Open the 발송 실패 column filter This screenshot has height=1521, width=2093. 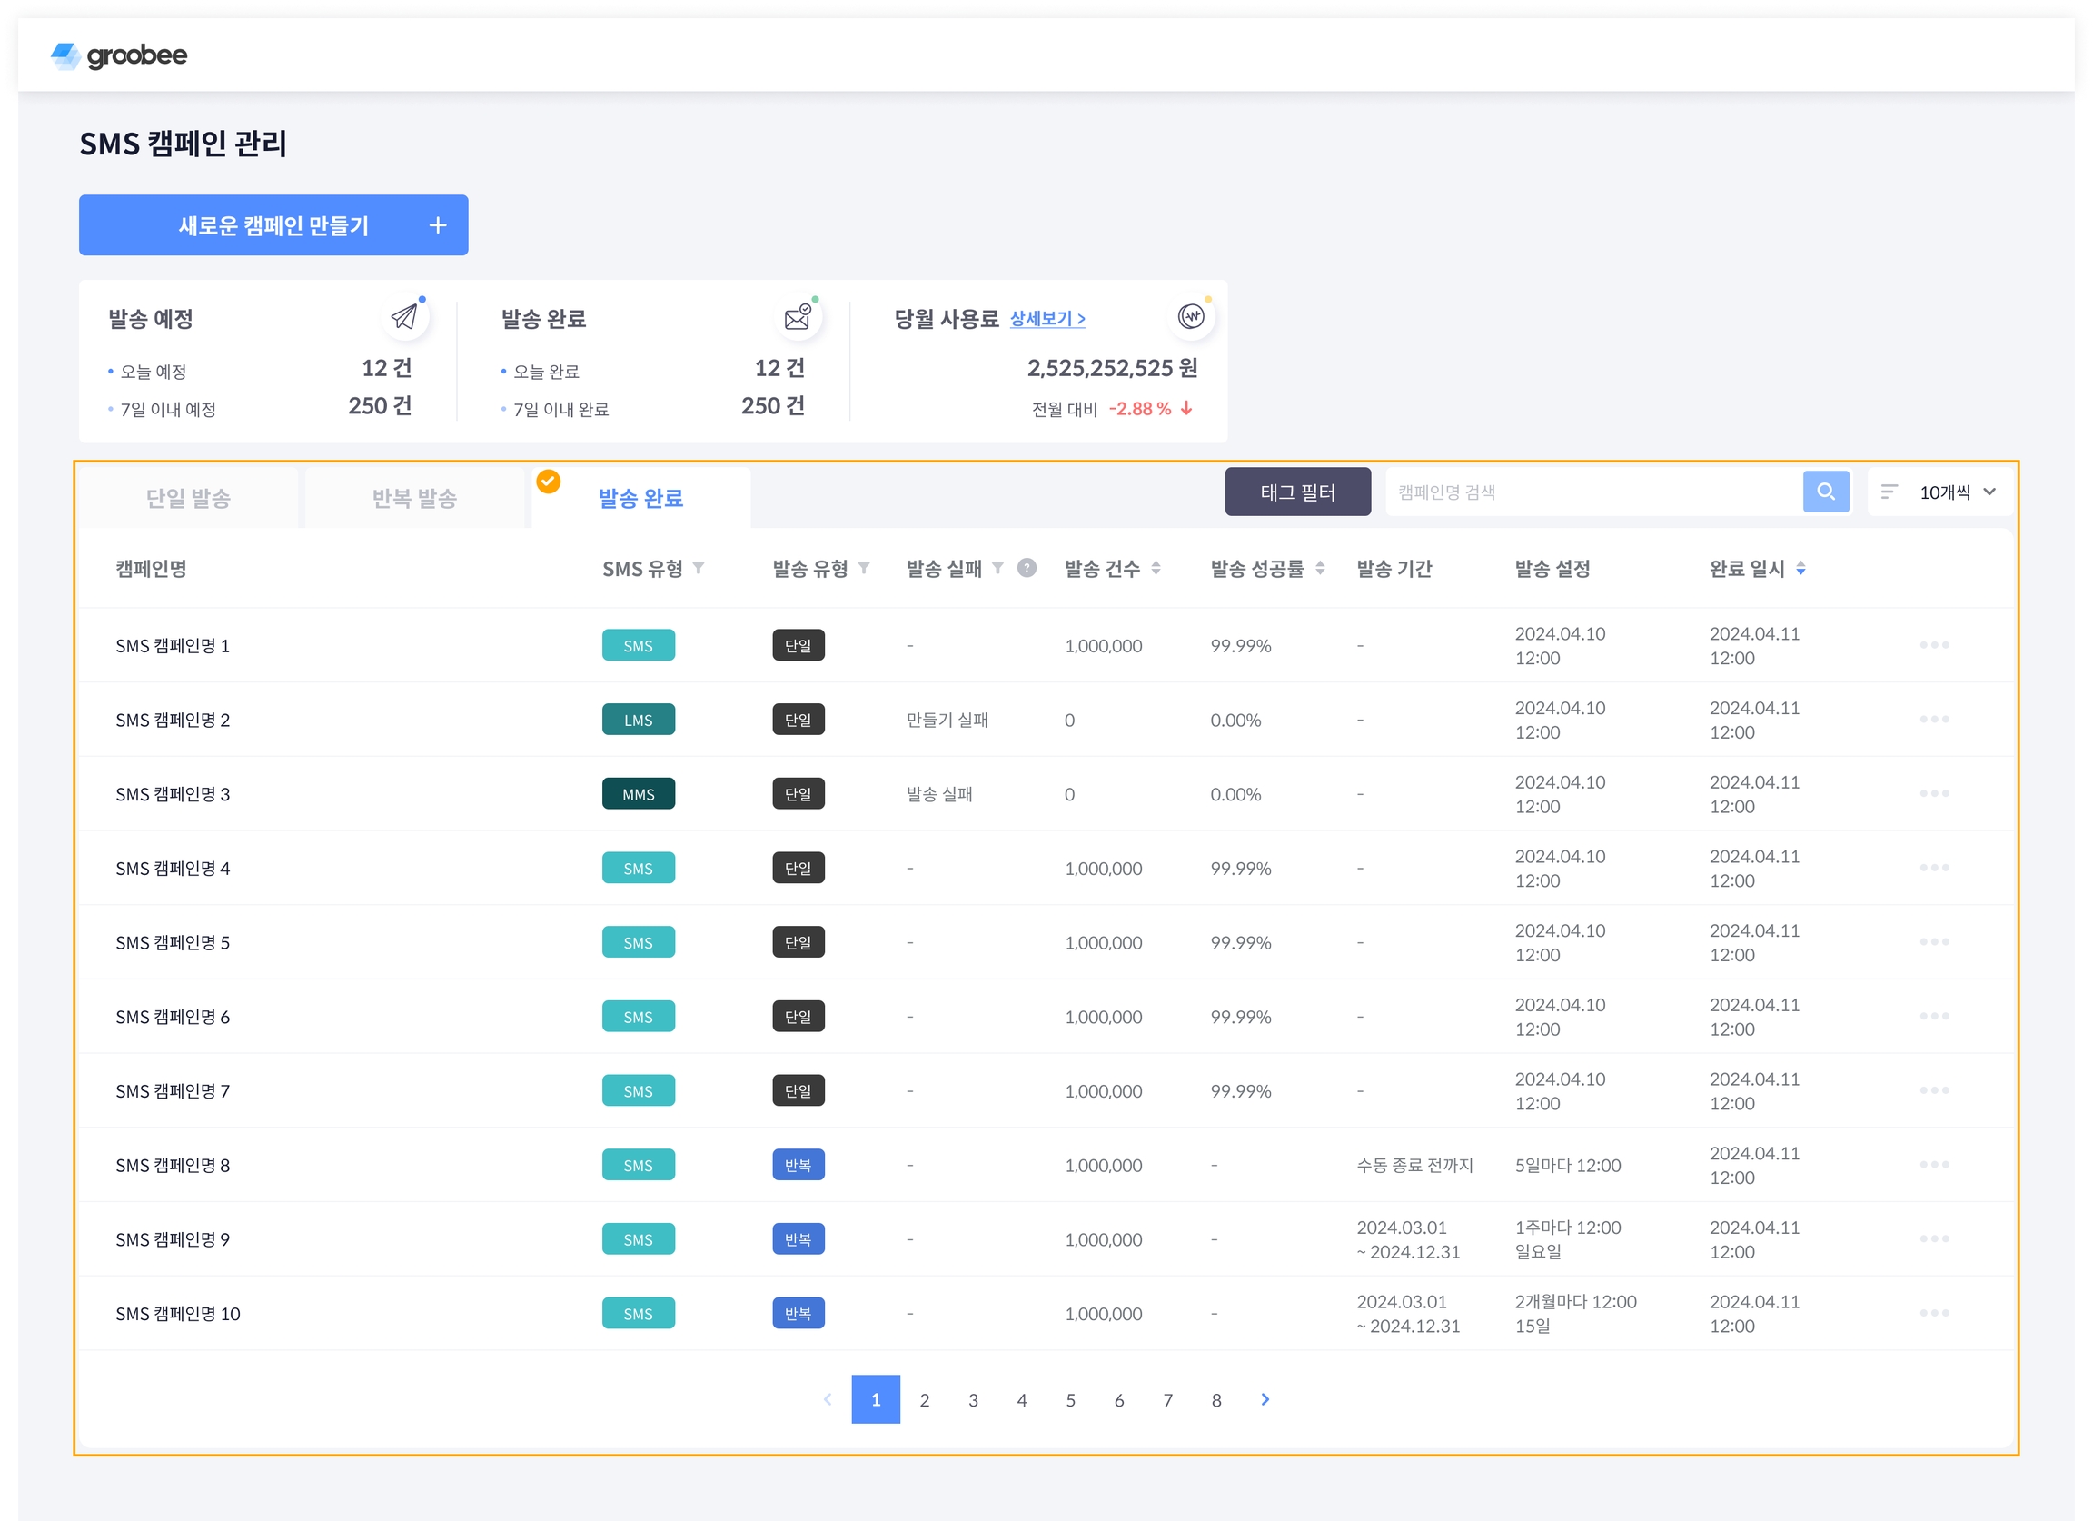coord(997,569)
